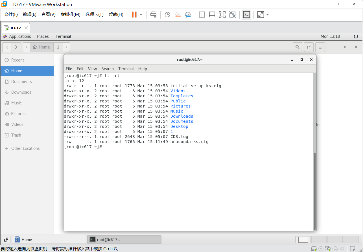Select the first workspace in the switcher

point(303,240)
